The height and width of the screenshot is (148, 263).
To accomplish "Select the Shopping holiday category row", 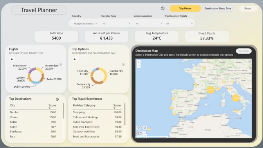I will 97,112.
